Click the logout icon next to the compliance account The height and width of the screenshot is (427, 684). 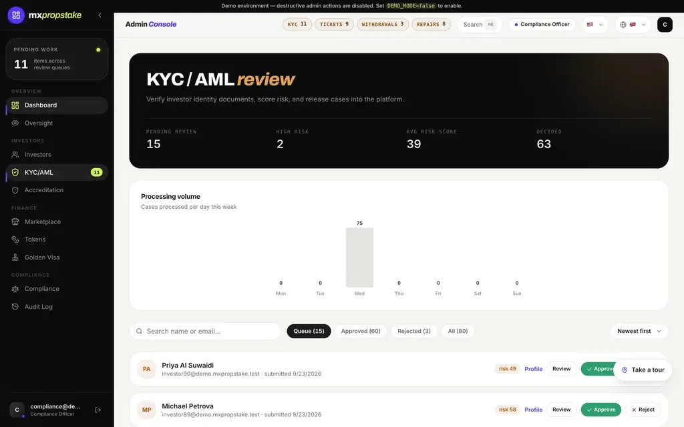click(98, 410)
